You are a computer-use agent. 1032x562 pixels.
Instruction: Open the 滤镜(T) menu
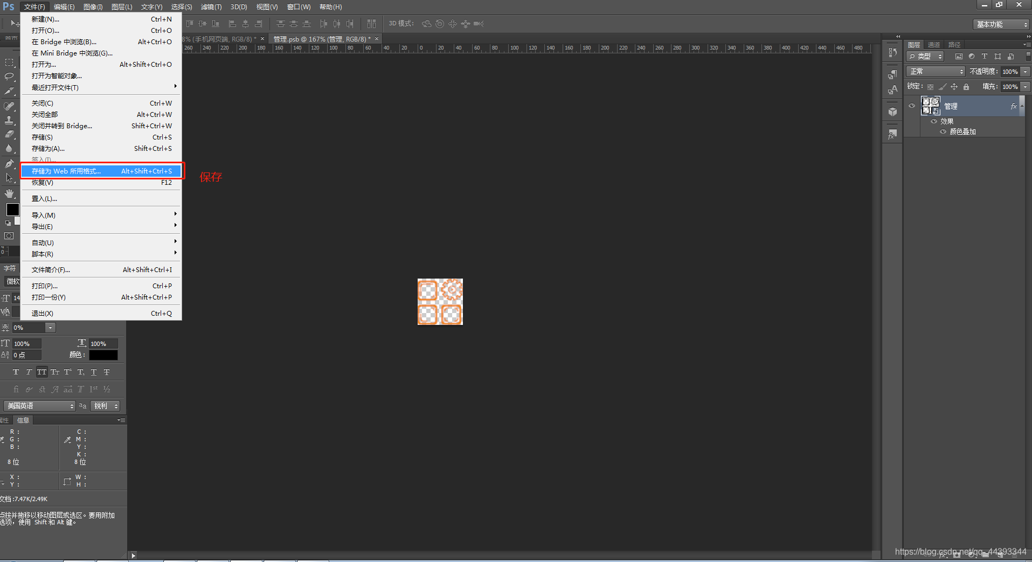pyautogui.click(x=211, y=7)
